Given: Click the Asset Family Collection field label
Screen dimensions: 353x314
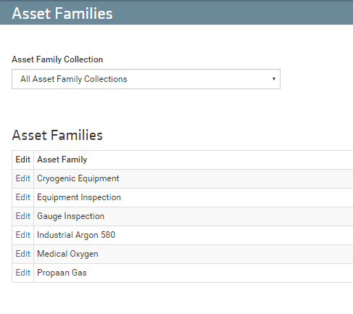Looking at the screenshot, I should (x=57, y=59).
